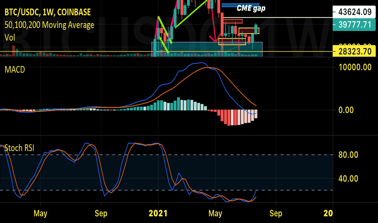
Task: Click the Sep label after 2021
Action: tap(275, 213)
